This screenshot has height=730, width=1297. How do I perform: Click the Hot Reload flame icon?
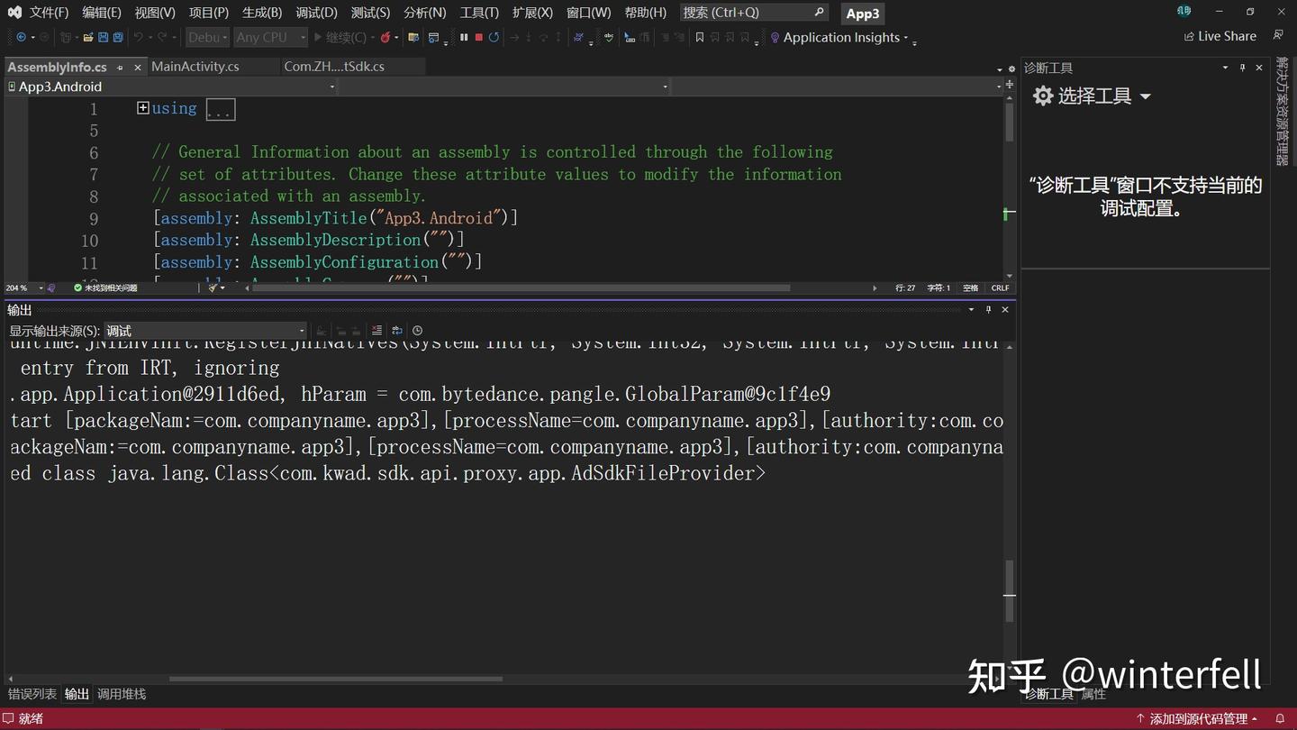coord(385,37)
